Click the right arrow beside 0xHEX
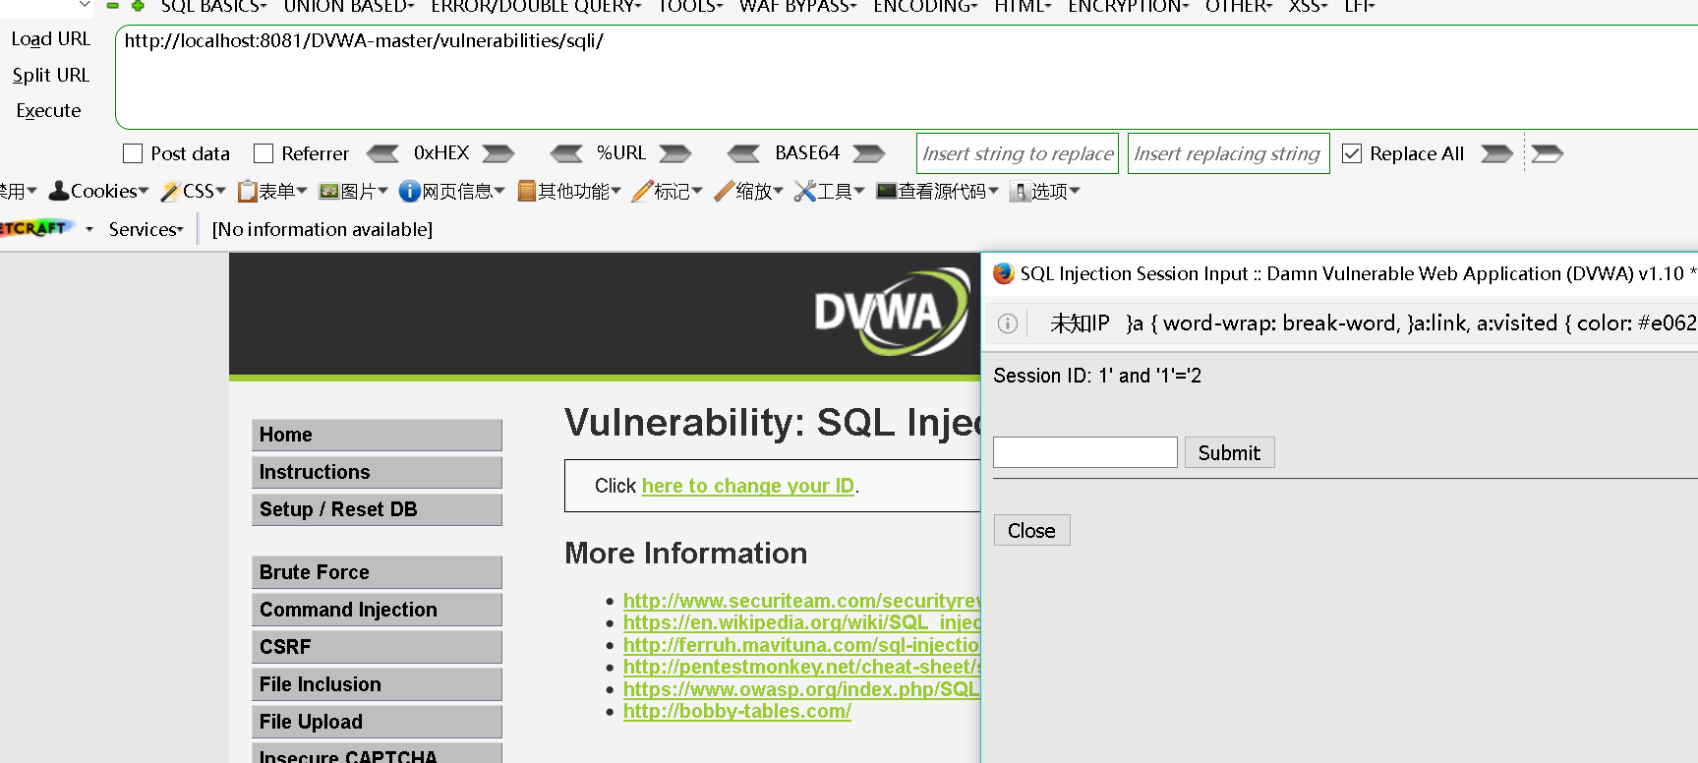 click(498, 153)
